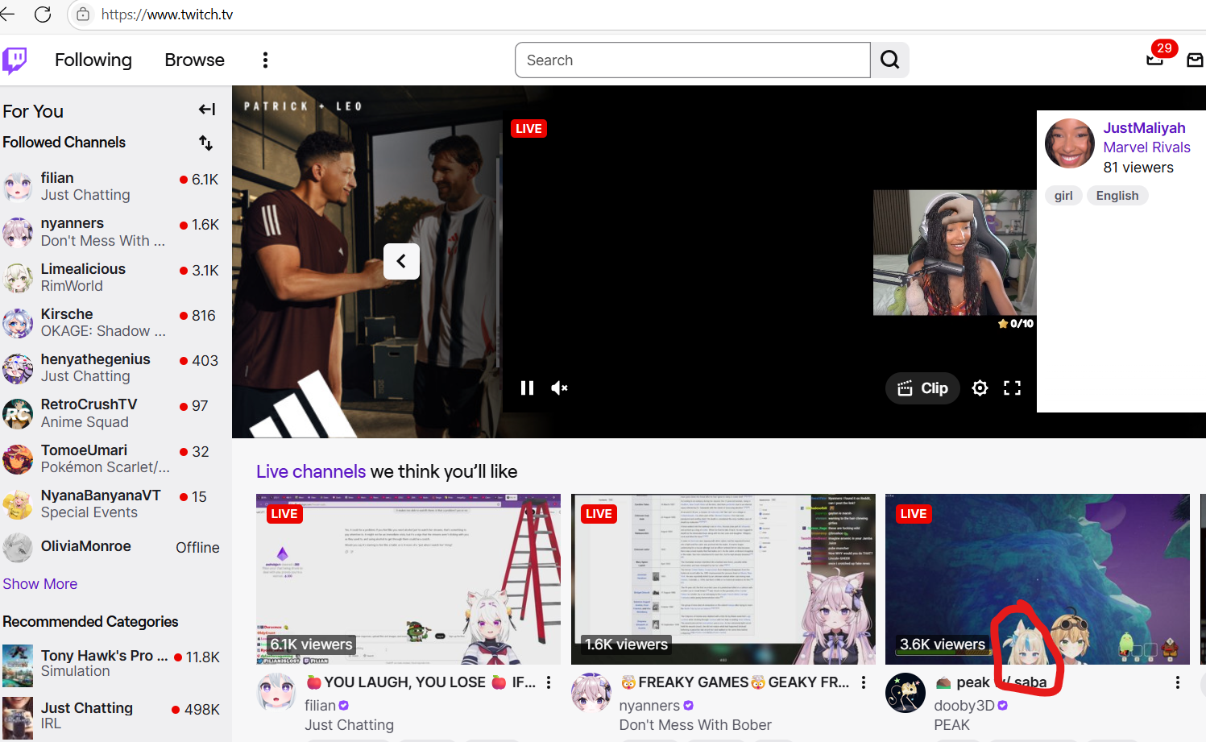1206x742 pixels.
Task: Click JustMaliyah profile avatar
Action: point(1070,143)
